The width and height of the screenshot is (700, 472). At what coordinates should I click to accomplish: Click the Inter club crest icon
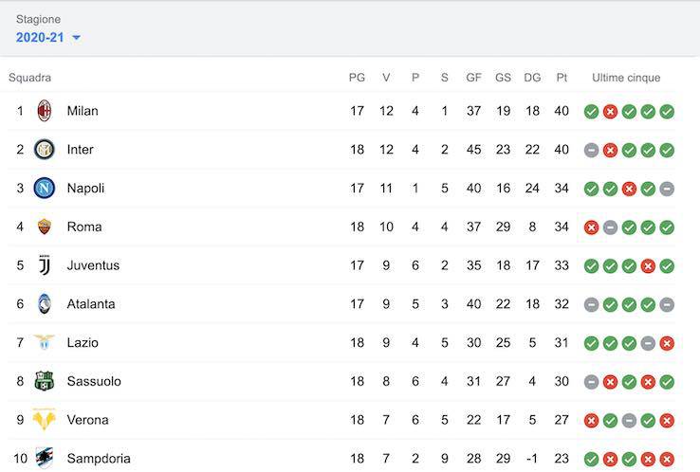click(45, 150)
